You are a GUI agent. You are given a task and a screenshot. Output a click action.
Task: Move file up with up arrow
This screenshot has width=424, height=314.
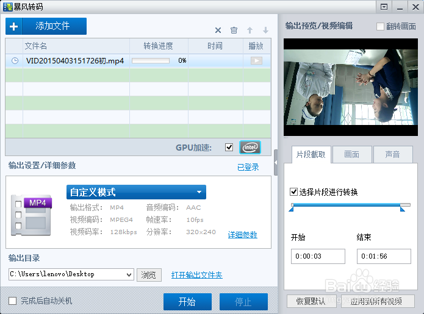pyautogui.click(x=250, y=30)
